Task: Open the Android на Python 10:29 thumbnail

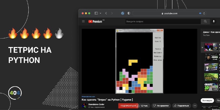Action: point(211,77)
